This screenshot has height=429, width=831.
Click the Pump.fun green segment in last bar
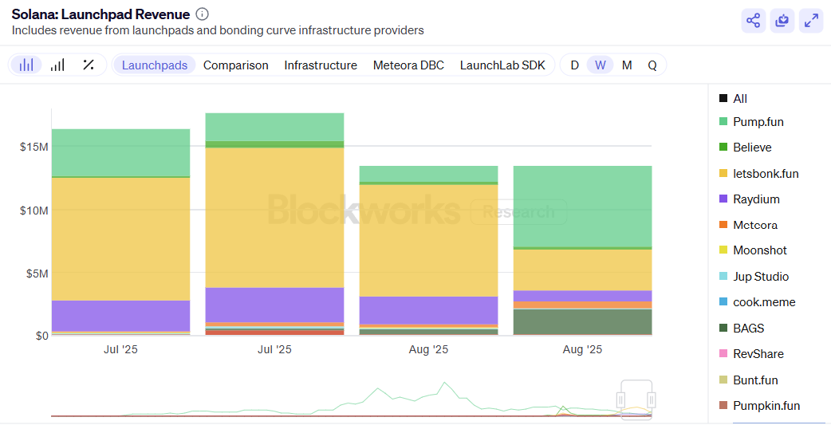tap(582, 207)
